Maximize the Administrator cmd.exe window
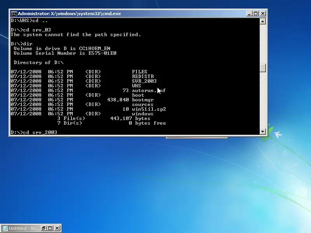Viewport: 311px width, 233px height. click(x=256, y=14)
